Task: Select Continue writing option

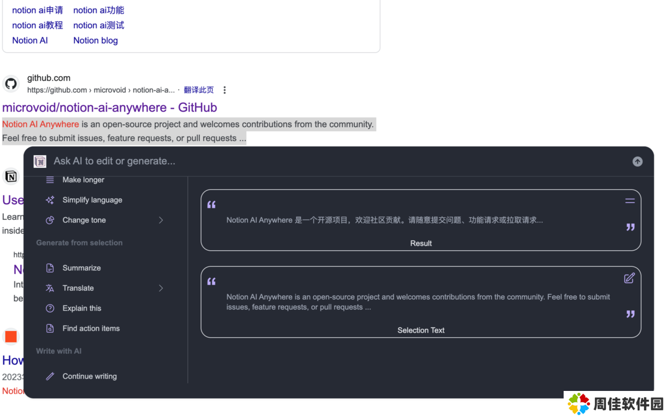Action: coord(89,376)
